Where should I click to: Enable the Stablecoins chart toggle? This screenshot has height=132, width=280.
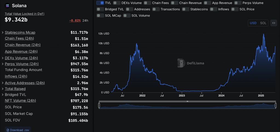point(186,9)
